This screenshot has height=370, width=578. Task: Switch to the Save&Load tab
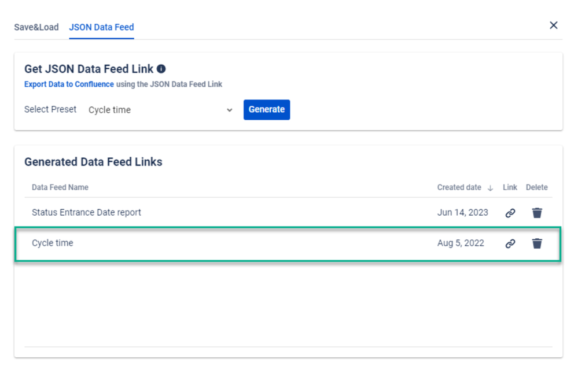(x=36, y=27)
